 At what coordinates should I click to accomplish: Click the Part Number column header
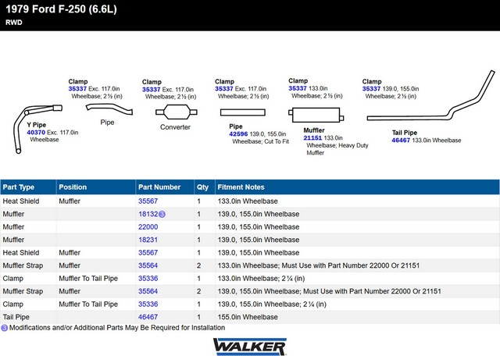(159, 187)
